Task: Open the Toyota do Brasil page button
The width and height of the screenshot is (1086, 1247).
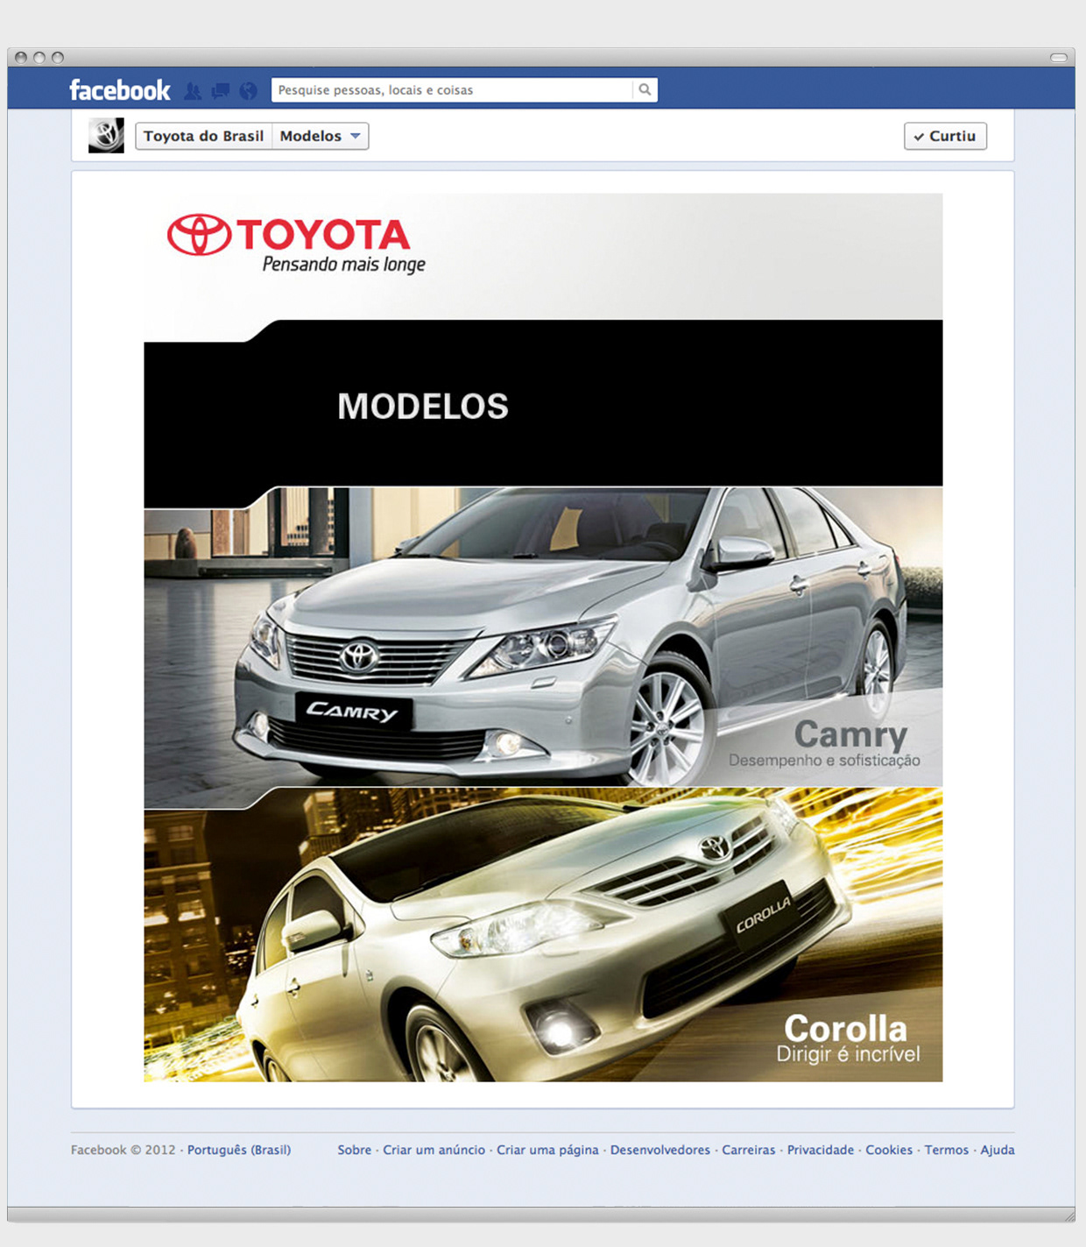Action: click(203, 136)
